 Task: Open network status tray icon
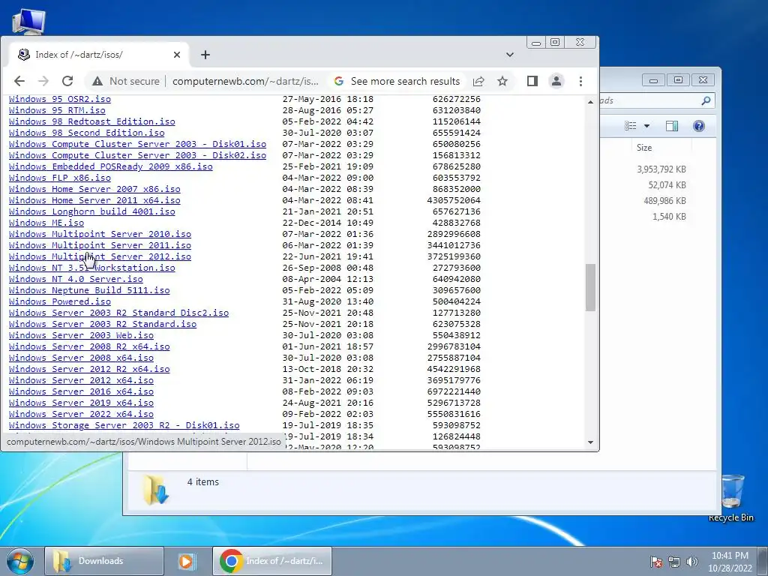click(674, 562)
